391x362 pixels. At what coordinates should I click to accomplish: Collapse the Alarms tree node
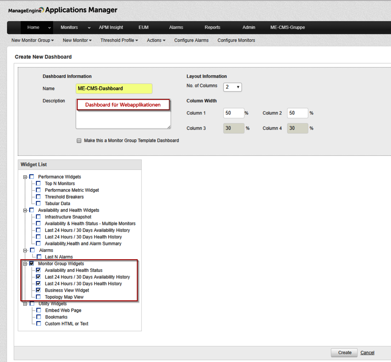[25, 250]
